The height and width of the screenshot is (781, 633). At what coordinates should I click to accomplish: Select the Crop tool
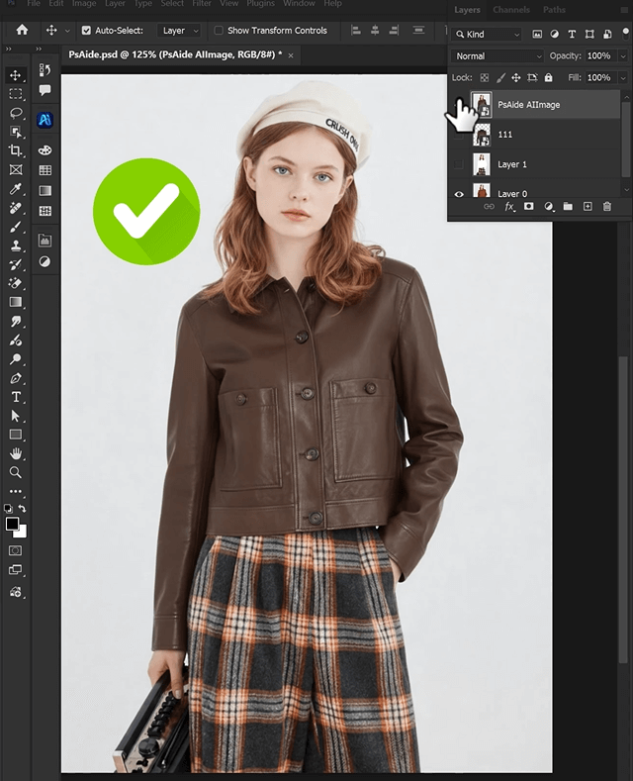(15, 150)
